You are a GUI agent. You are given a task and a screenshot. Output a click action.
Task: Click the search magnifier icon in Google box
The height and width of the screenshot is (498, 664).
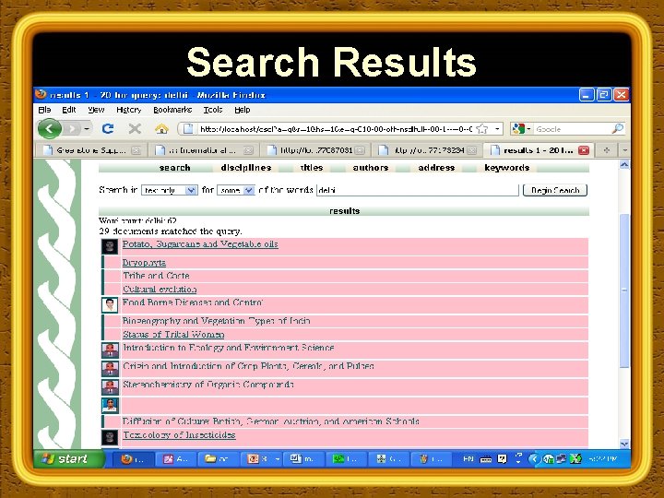617,128
